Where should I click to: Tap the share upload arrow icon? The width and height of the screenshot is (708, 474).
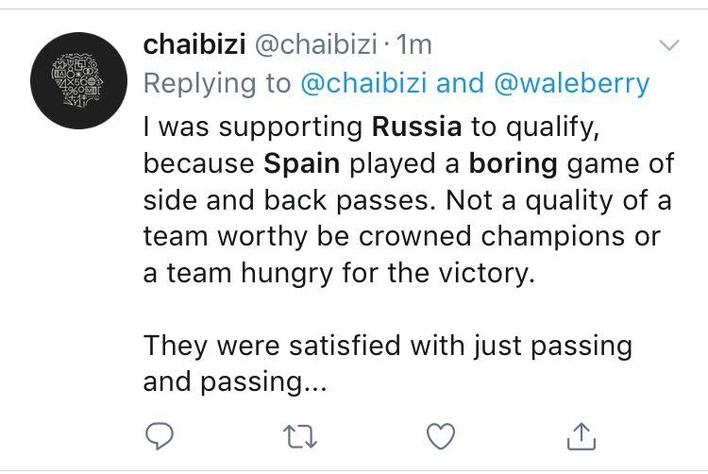point(581,435)
